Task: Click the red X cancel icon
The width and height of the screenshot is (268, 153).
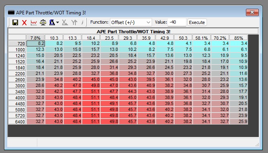Action: pyautogui.click(x=24, y=22)
